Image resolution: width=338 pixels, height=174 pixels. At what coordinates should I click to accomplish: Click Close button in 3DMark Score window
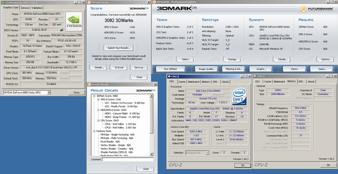pos(139,77)
